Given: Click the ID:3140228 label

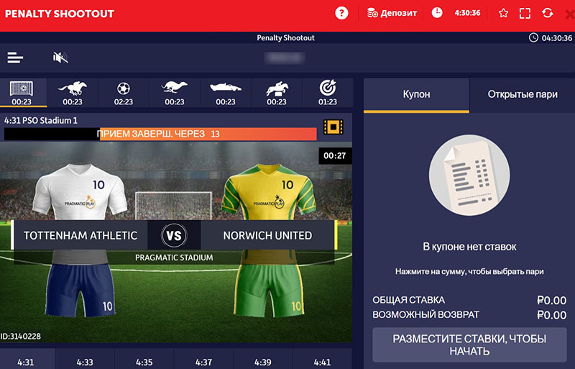Looking at the screenshot, I should (21, 337).
